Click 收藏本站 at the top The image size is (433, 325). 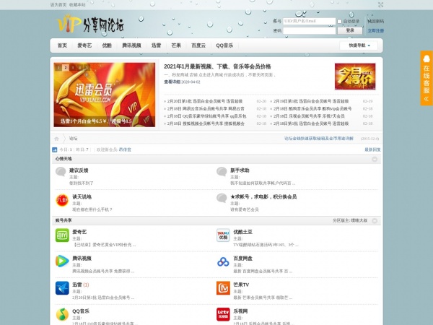click(77, 5)
